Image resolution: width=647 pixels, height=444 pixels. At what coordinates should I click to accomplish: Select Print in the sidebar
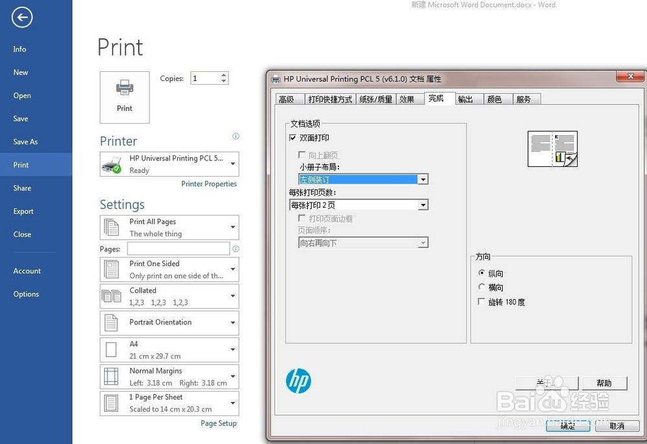36,164
